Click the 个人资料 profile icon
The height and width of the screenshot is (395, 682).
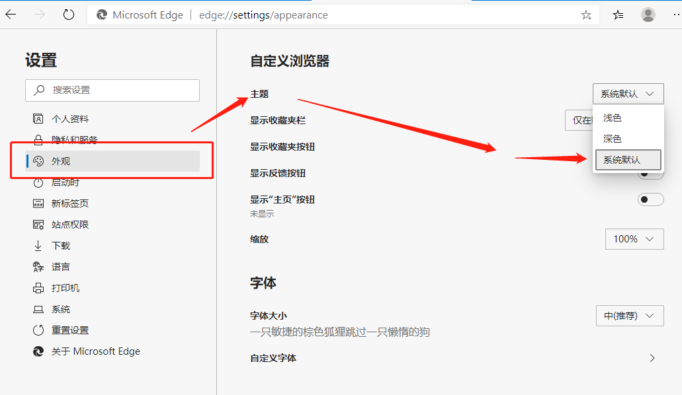click(x=38, y=119)
